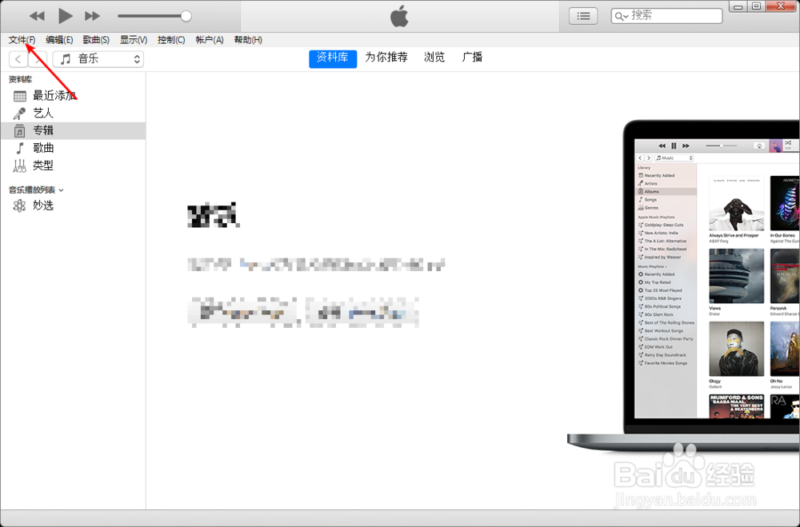Select 类型 in the sidebar
Screen dimensions: 800x527
(x=73, y=166)
